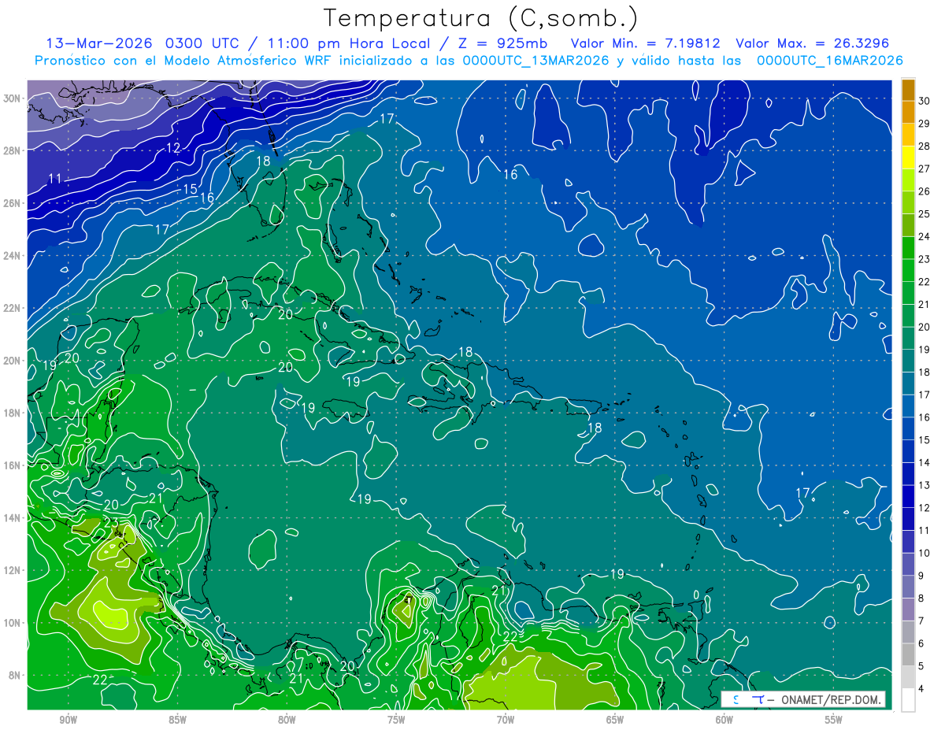
Task: Click the colorbar scale label 24
Action: tap(925, 236)
